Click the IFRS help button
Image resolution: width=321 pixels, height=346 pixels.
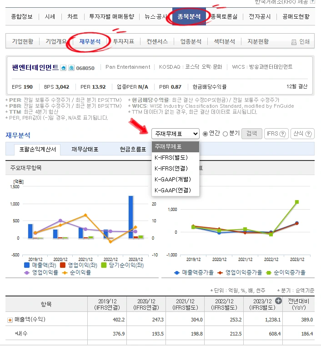point(276,134)
